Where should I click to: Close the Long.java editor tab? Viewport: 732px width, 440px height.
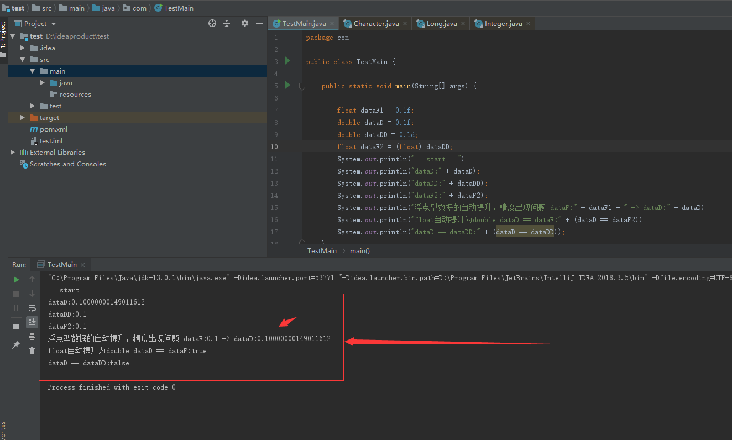click(463, 24)
